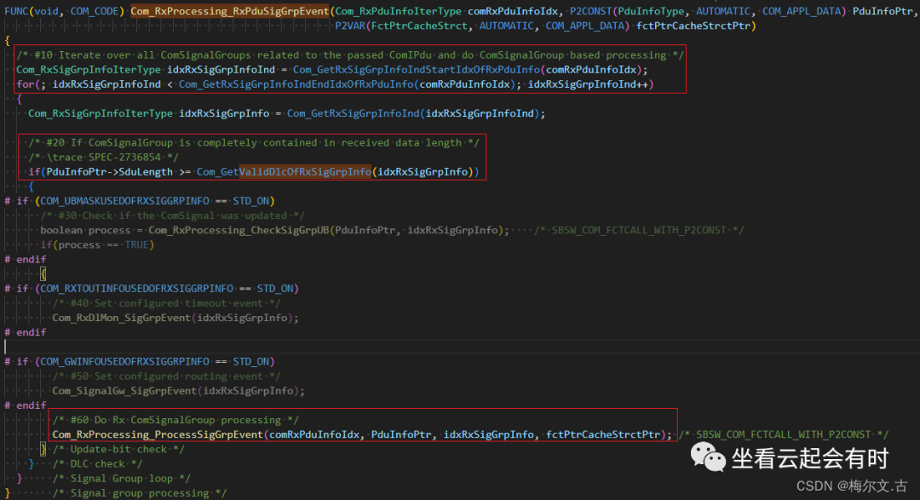The height and width of the screenshot is (500, 920).
Task: Click the COM_CODE token in the signature
Action: tap(94, 11)
